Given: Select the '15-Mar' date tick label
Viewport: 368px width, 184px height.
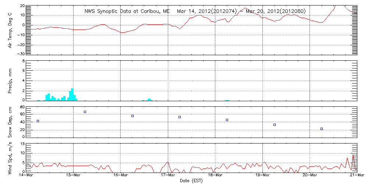Looking at the screenshot, I should click(74, 176).
